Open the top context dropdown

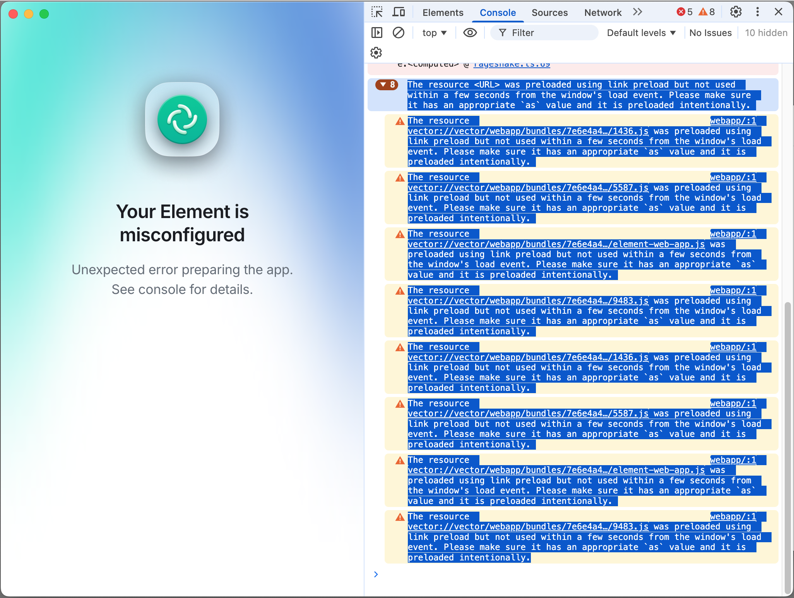(x=434, y=33)
